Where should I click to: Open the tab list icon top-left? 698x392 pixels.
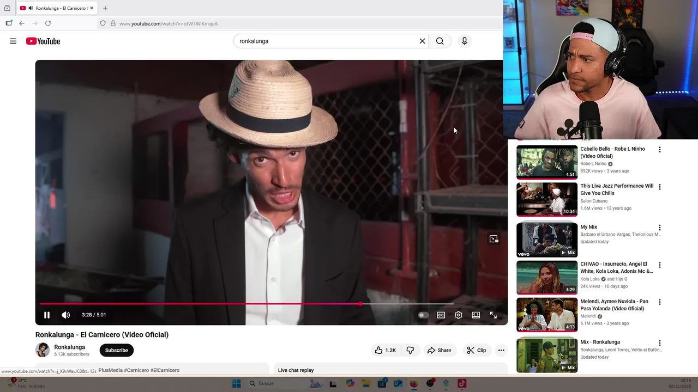[x=7, y=8]
